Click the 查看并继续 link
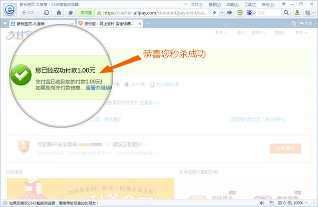The width and height of the screenshot is (318, 207). (98, 87)
